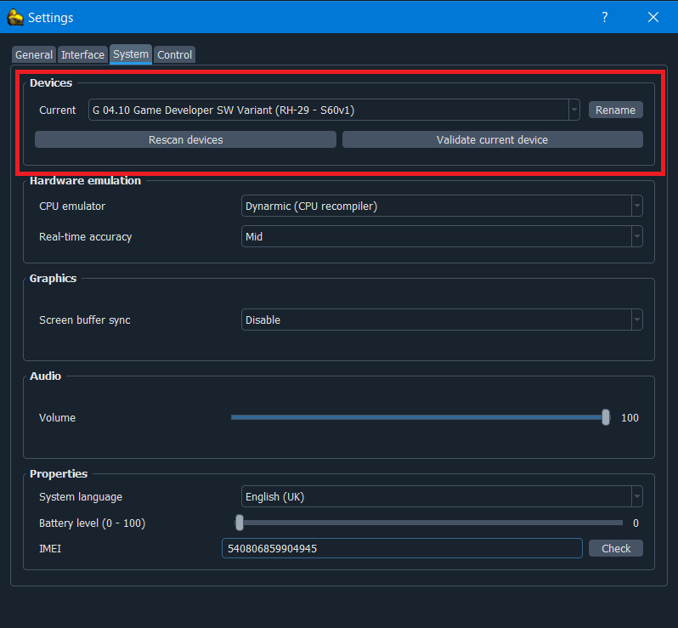Click the Rename button
678x628 pixels.
pos(615,110)
